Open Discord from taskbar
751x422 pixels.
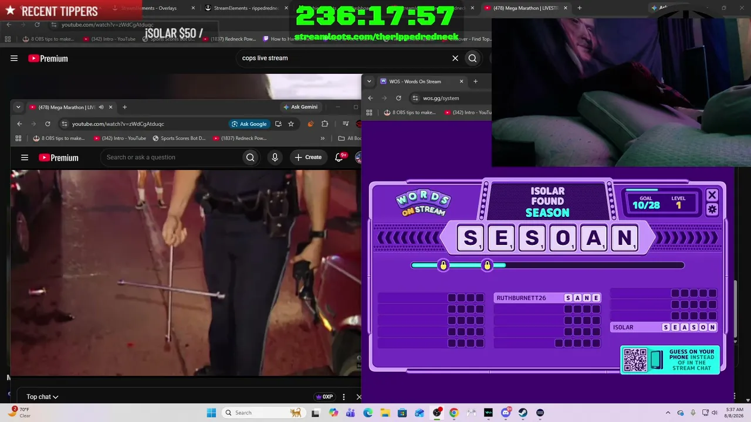[506, 413]
